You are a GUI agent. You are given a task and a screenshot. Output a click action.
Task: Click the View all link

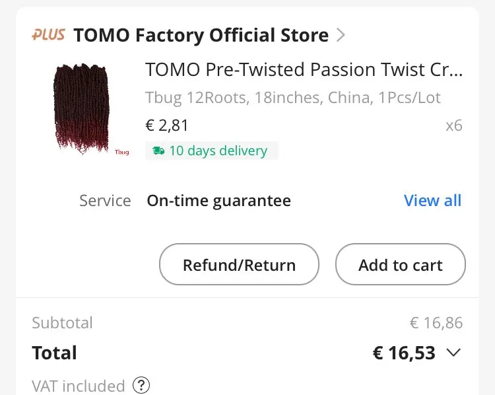tap(432, 201)
